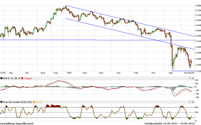Click the MACD panel settings icon

click(190, 78)
